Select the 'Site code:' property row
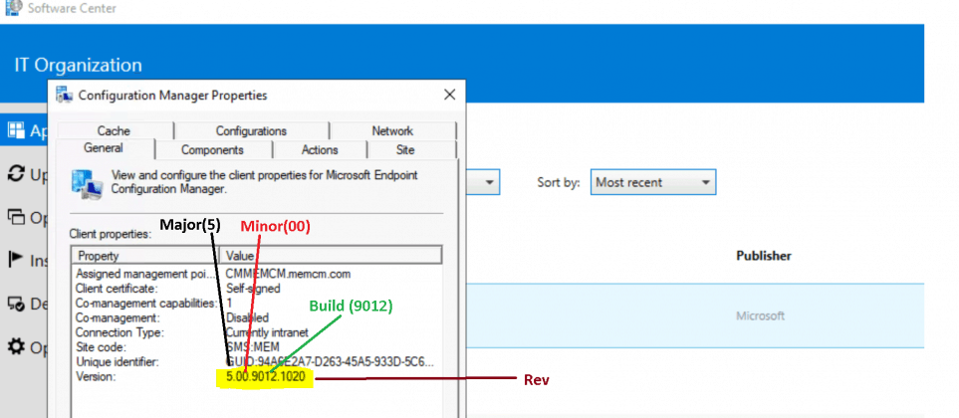The width and height of the screenshot is (959, 418). point(256,347)
